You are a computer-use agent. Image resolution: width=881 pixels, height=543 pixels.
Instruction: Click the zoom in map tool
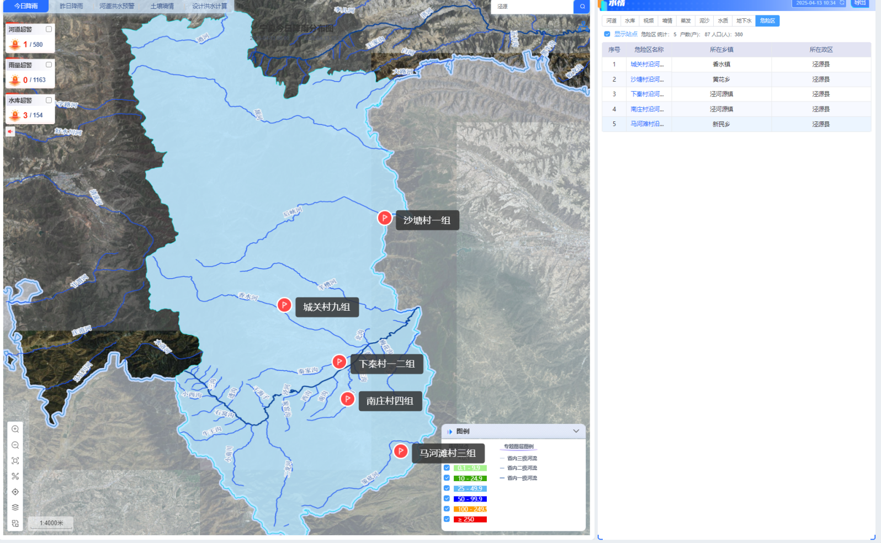click(15, 429)
